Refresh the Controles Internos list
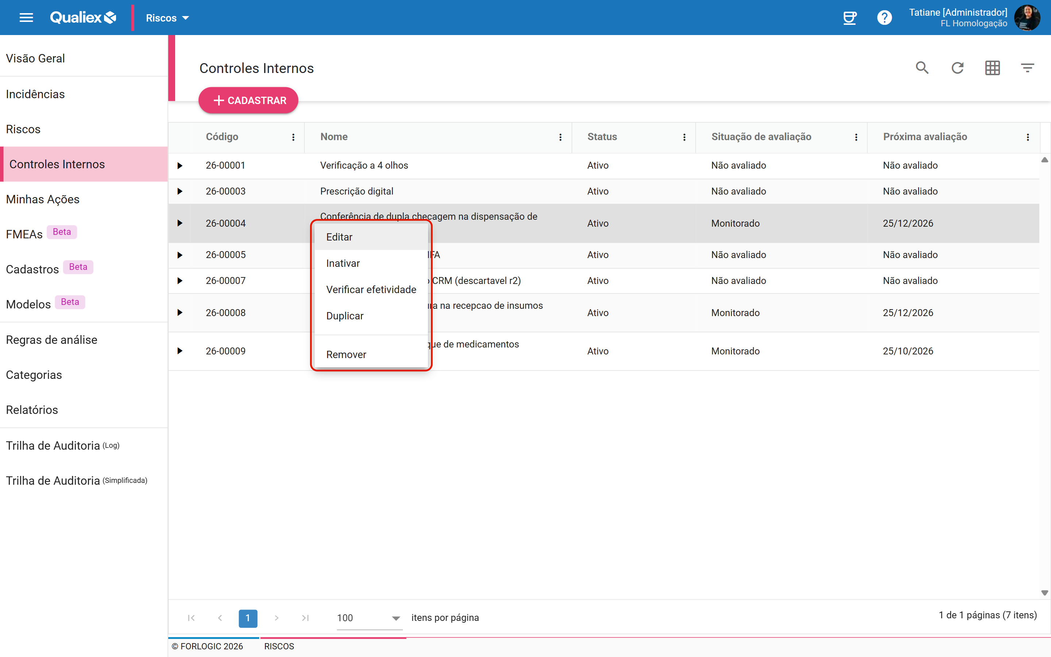 pyautogui.click(x=957, y=68)
